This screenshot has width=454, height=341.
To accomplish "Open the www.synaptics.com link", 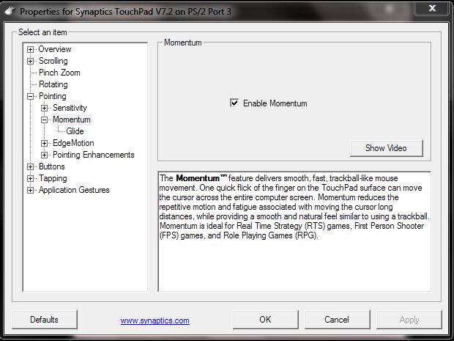I will pyautogui.click(x=155, y=320).
